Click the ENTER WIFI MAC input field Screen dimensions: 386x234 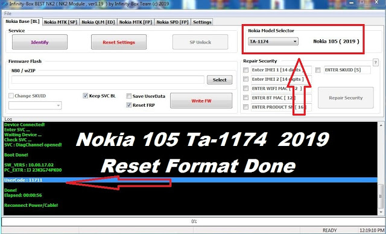281,89
